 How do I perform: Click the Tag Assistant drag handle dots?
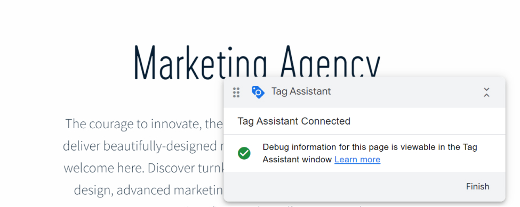click(236, 93)
